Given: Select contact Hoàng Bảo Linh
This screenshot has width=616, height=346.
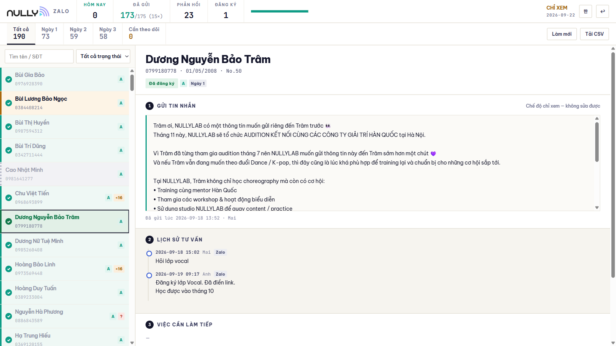Looking at the screenshot, I should pos(65,269).
